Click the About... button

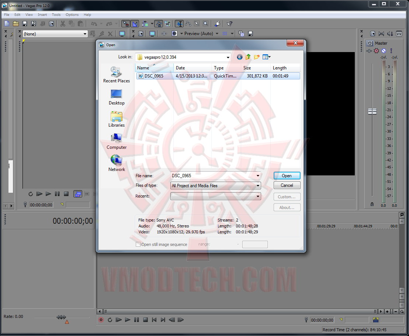click(x=287, y=208)
